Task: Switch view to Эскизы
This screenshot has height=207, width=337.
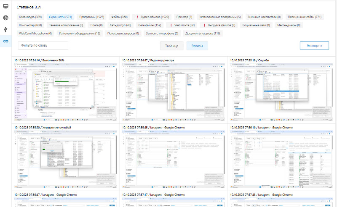Action: tap(197, 46)
